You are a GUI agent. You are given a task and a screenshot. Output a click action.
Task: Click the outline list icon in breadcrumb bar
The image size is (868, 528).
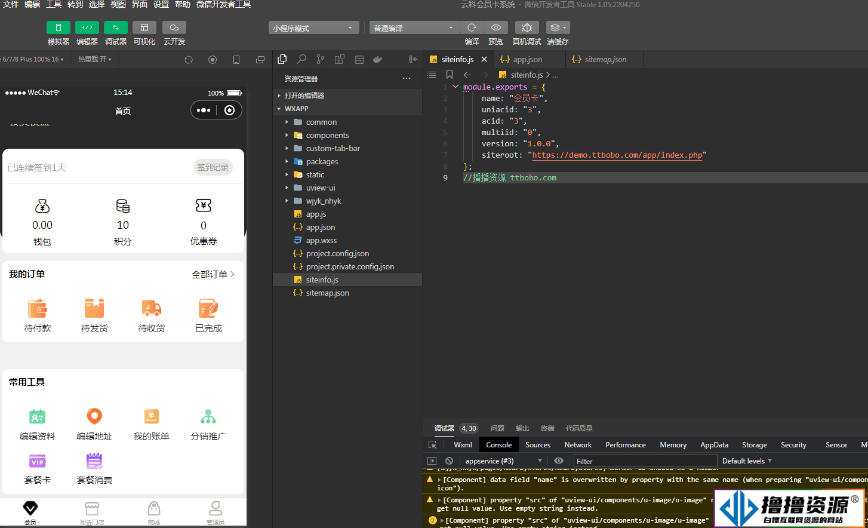(x=432, y=75)
